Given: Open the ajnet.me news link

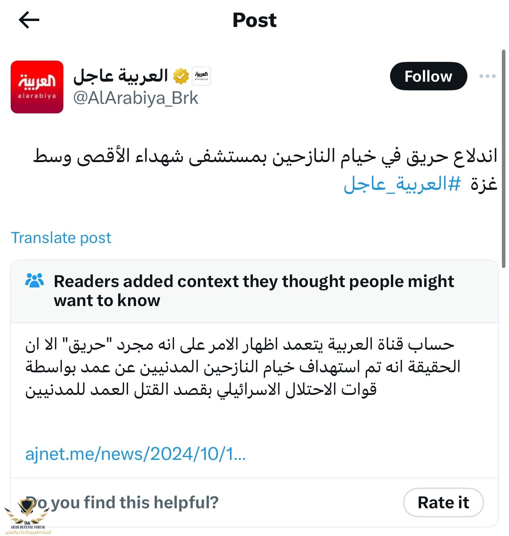Looking at the screenshot, I should [x=135, y=454].
